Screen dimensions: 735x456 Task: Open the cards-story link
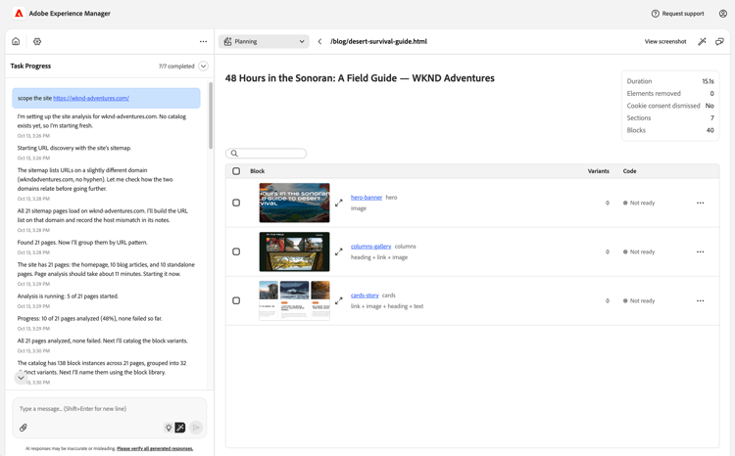(365, 295)
